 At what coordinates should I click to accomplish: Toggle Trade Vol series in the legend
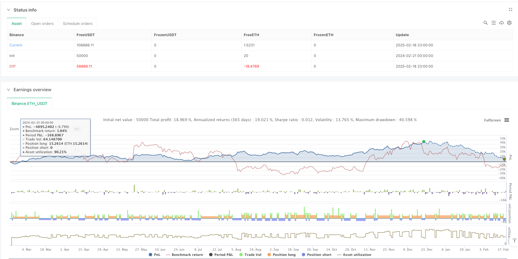tap(250, 255)
